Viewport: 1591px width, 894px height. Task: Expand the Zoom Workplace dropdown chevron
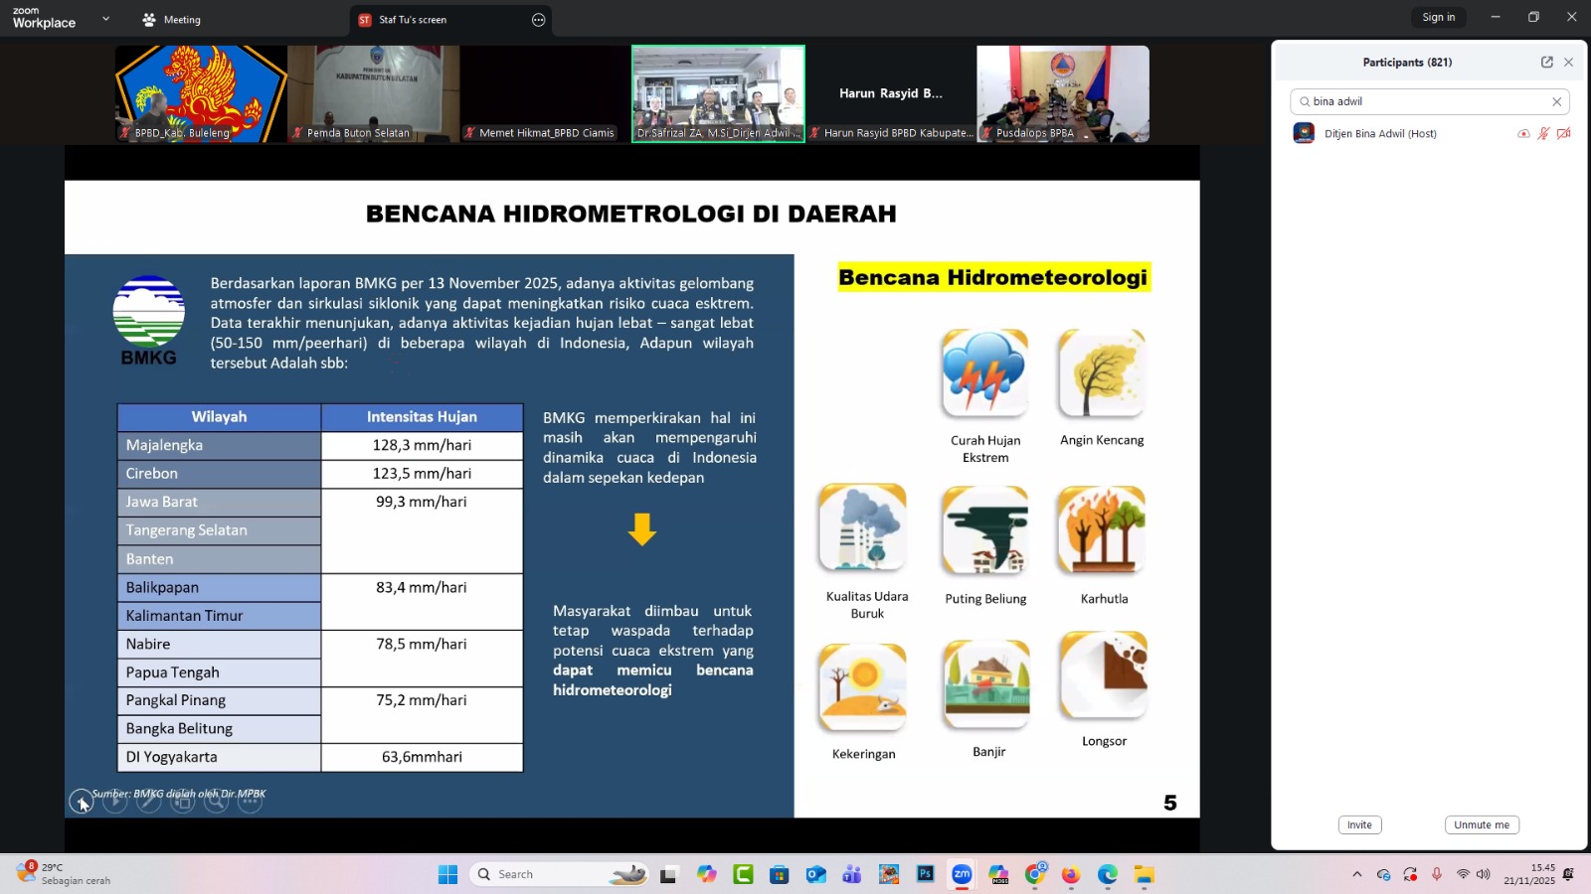106,19
